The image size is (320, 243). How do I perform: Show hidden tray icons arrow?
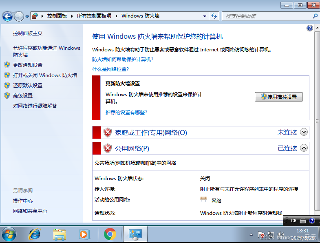(x=251, y=234)
